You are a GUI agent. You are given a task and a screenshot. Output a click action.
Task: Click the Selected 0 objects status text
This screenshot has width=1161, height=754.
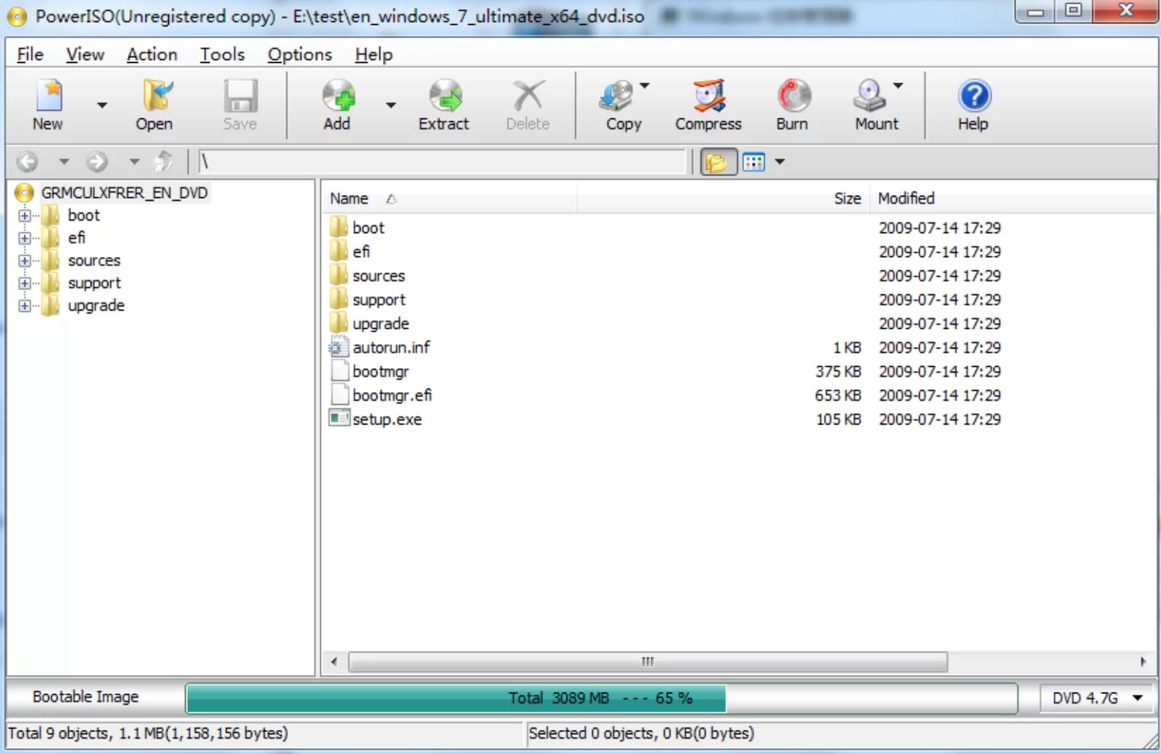641,733
